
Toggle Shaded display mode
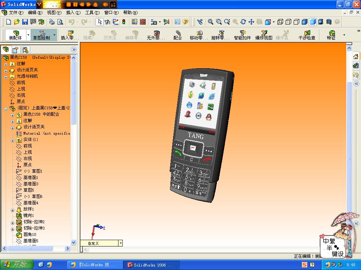point(313,22)
